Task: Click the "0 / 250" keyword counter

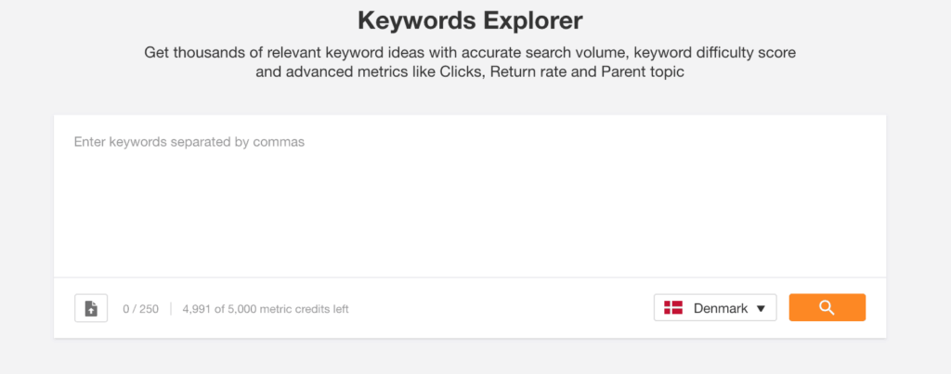Action: [138, 309]
